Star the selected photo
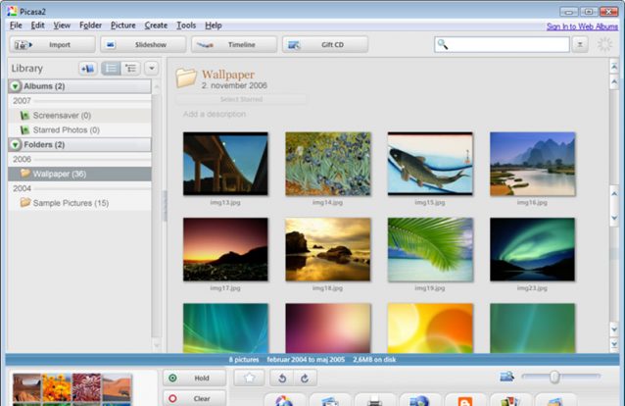Image resolution: width=625 pixels, height=406 pixels. (x=249, y=379)
